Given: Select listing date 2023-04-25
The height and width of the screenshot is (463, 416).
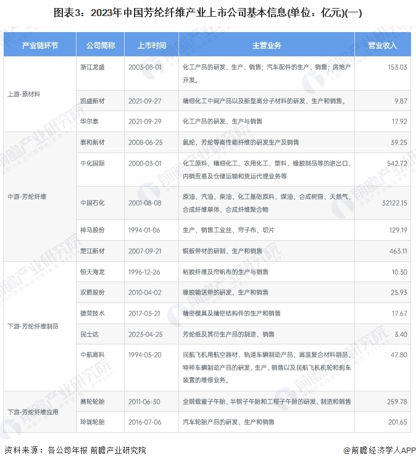Looking at the screenshot, I should click(x=145, y=334).
